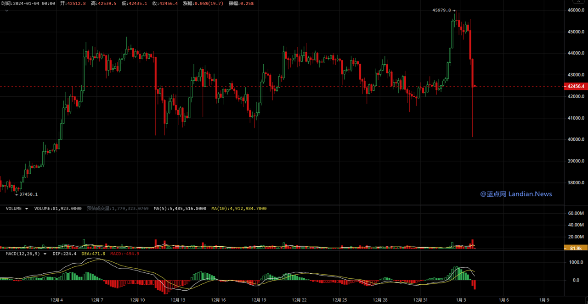This screenshot has width=588, height=304.
Task: Click the DIF:224.4 value label
Action: point(64,254)
